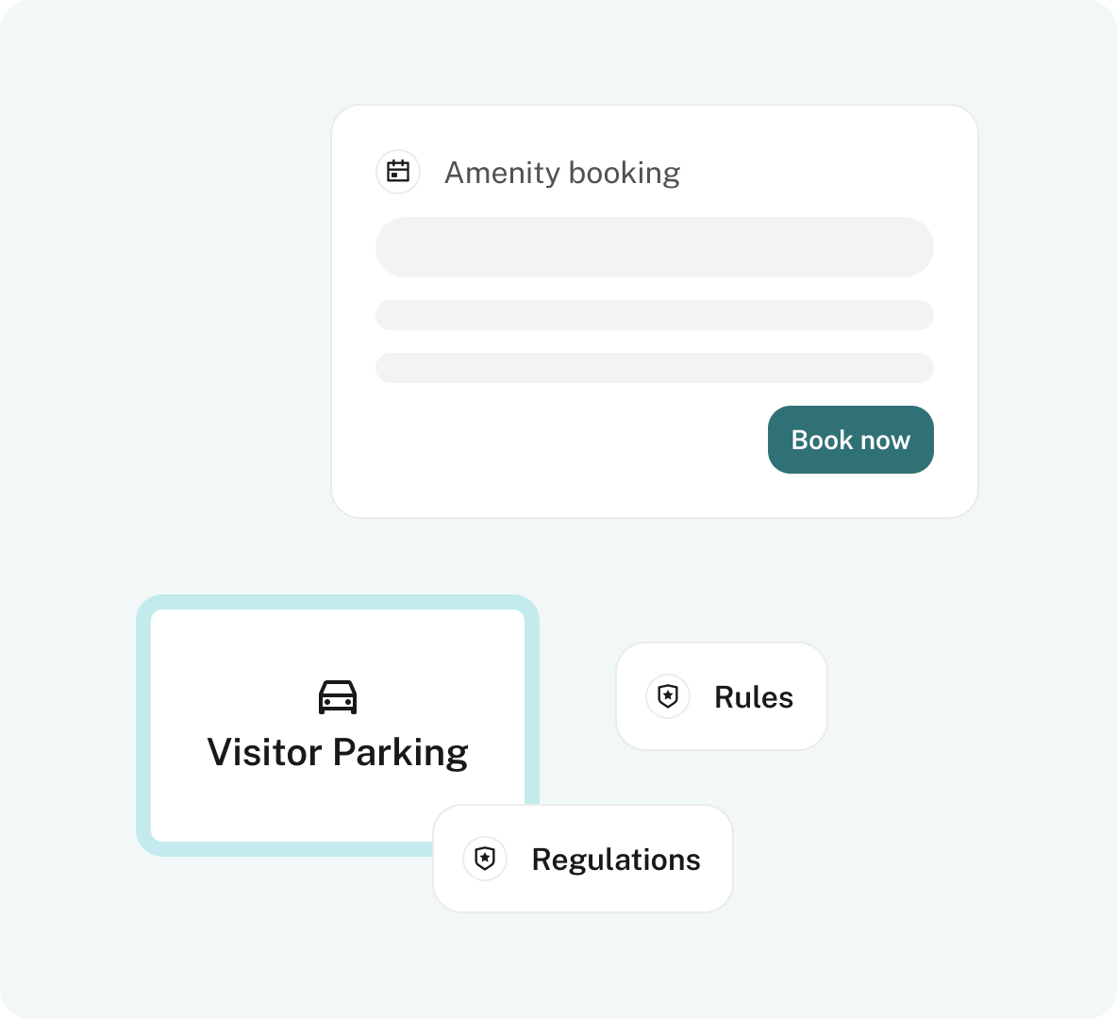Select the Regulations chip label
This screenshot has height=1019, width=1117.
click(616, 860)
